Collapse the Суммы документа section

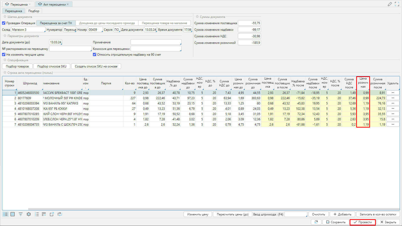[197, 17]
